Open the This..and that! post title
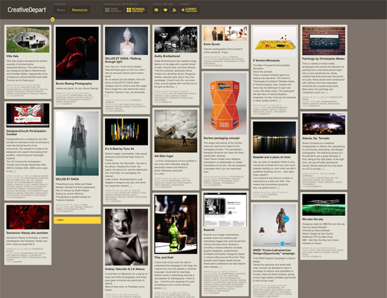The width and height of the screenshot is (387, 298). point(164,257)
